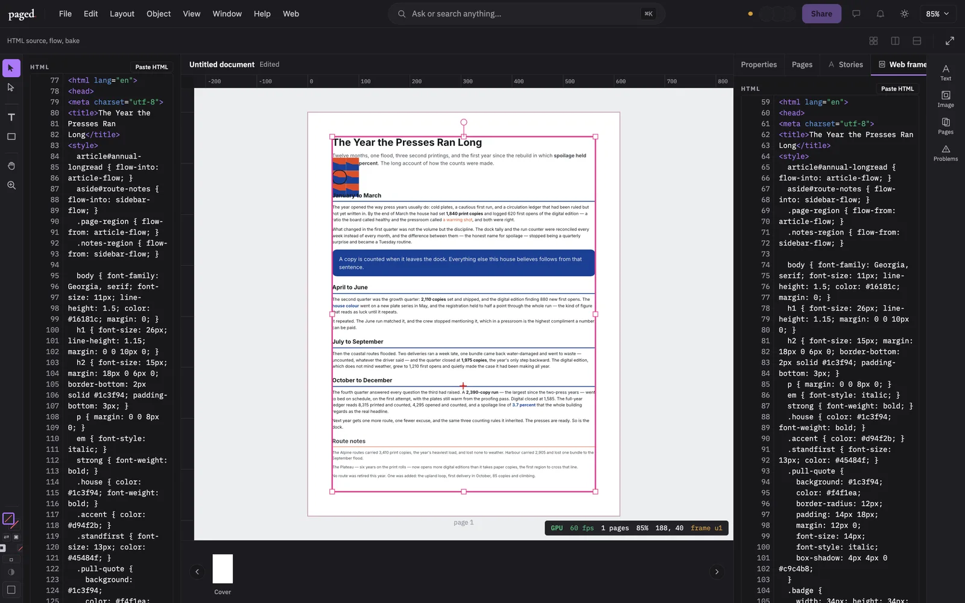
Task: Click Paste HTML in left HTML panel
Action: [151, 67]
